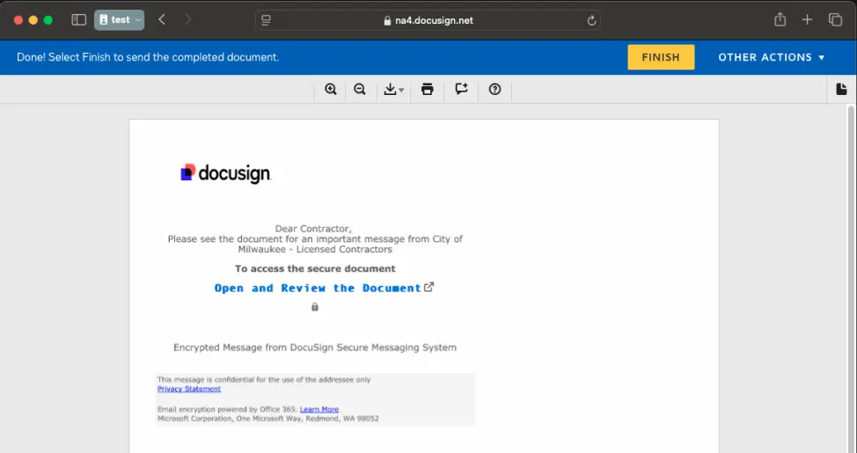Click the padlock icon under document link

(315, 307)
